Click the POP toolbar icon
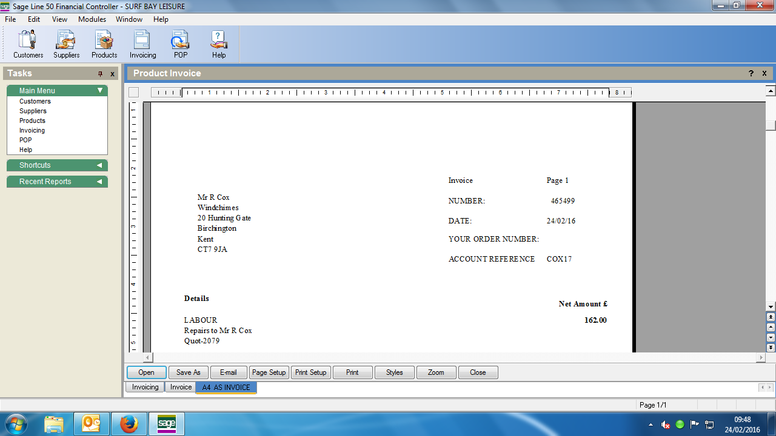 [181, 44]
